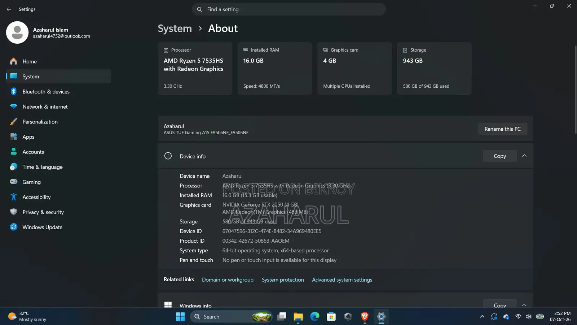This screenshot has width=577, height=325.
Task: Collapse the Windows info section
Action: tap(524, 305)
